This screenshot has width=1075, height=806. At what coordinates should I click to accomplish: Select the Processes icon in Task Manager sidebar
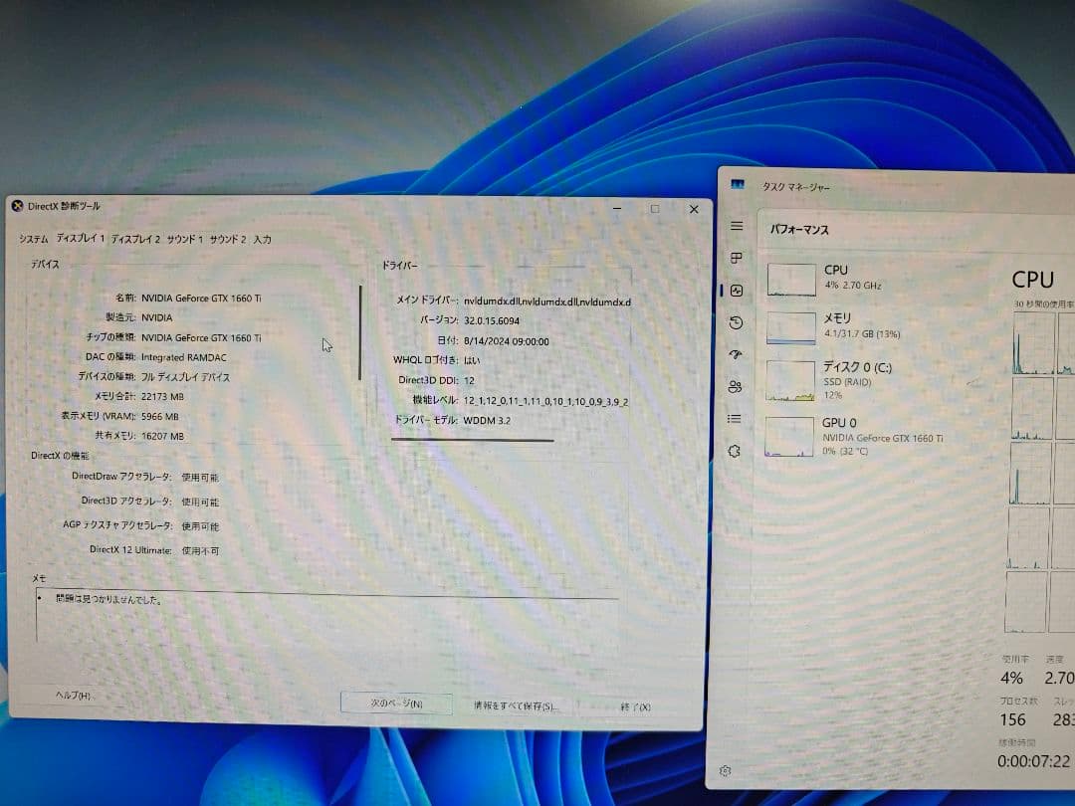736,257
